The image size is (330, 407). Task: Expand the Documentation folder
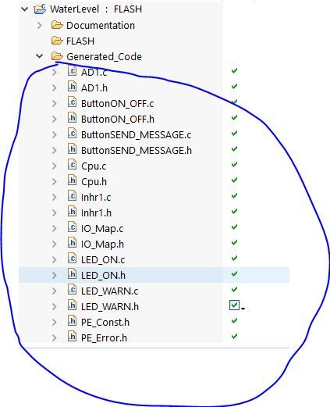pos(40,25)
